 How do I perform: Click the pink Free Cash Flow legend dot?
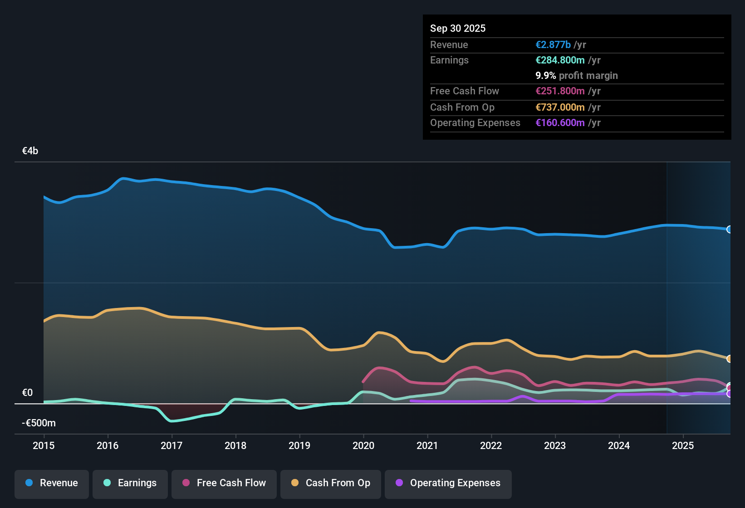point(185,483)
